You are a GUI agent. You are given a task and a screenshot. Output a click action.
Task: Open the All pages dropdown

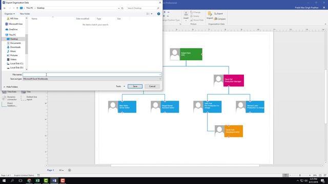[61, 170]
